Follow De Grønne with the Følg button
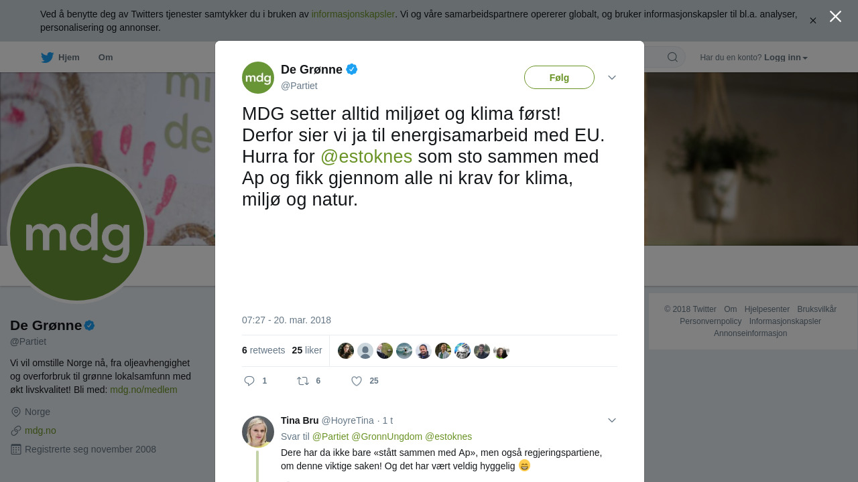Screen dimensions: 858x482 559,78
